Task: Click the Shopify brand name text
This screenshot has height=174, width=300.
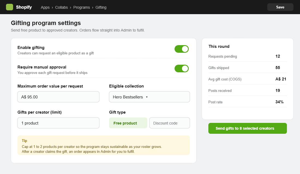Action: 24,7
